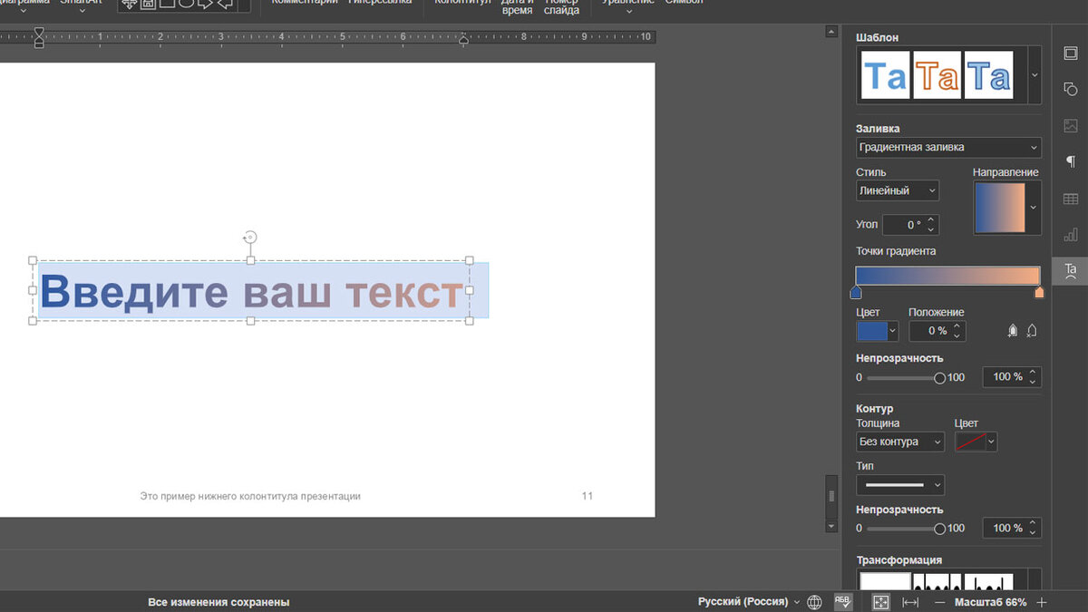The width and height of the screenshot is (1088, 612).
Task: Select the first blank transformation thumbnail
Action: pos(885,582)
